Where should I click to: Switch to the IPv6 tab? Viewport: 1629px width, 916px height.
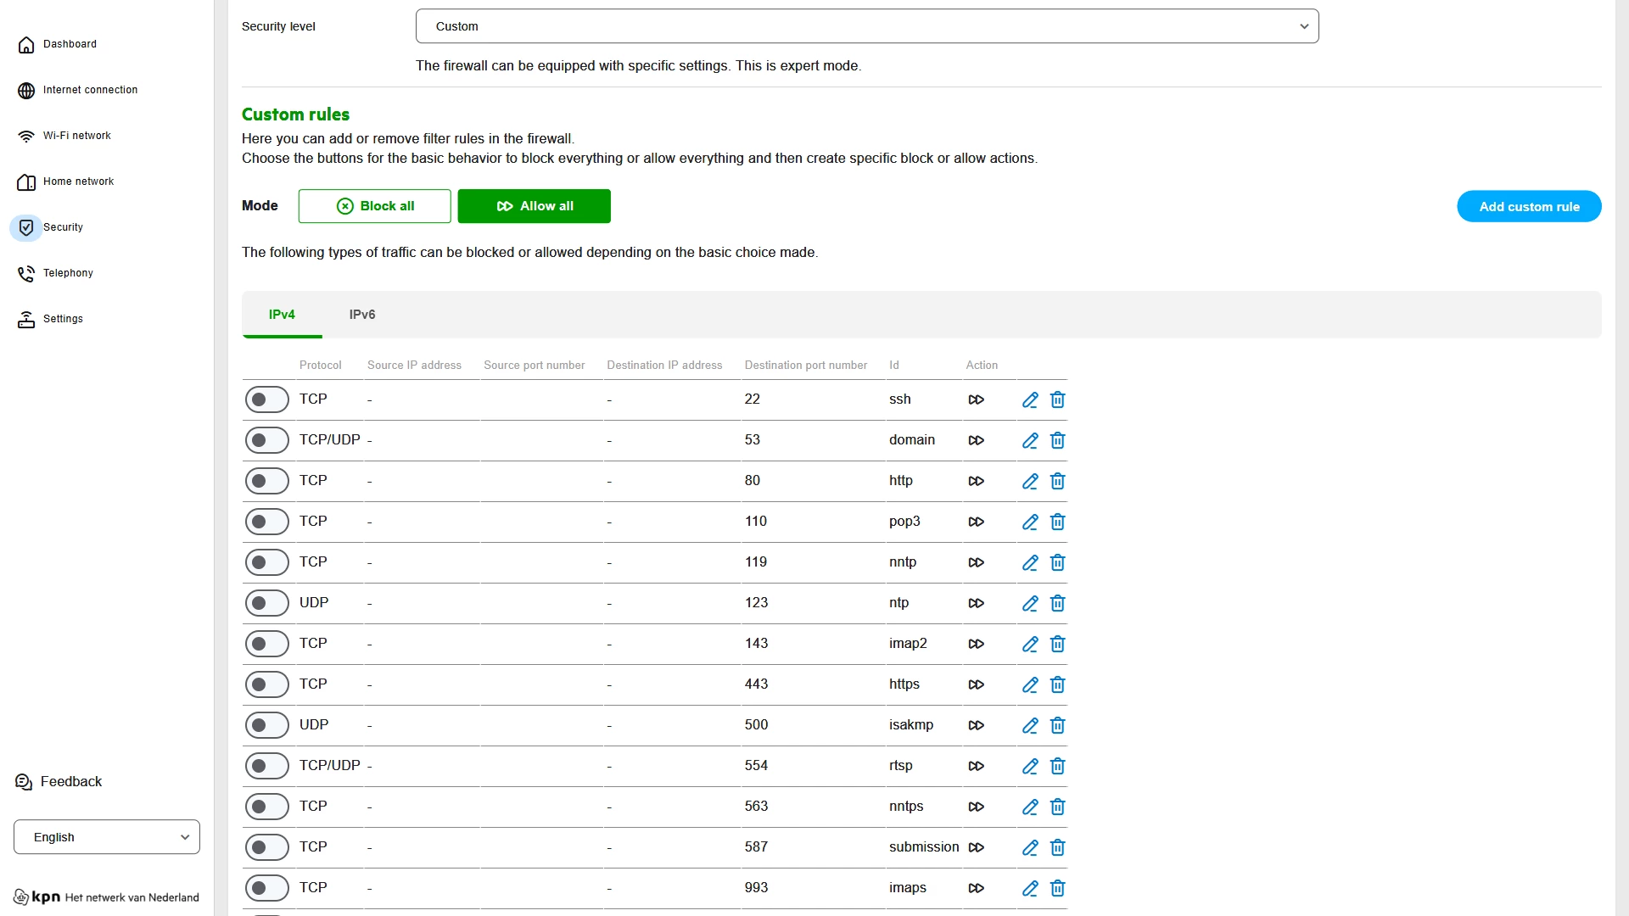[x=362, y=315]
